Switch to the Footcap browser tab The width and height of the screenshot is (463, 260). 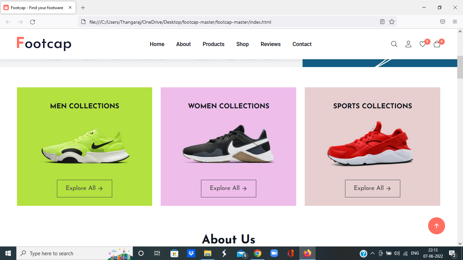pyautogui.click(x=37, y=7)
